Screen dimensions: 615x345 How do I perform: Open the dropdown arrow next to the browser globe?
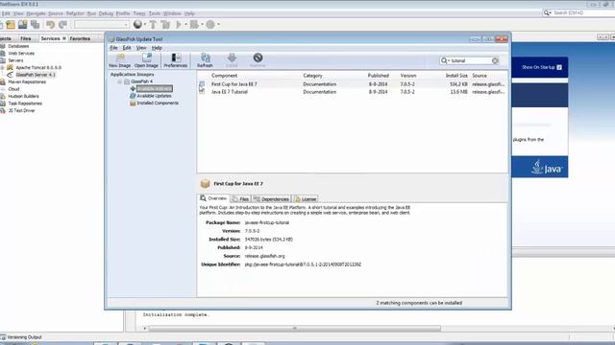tap(145, 25)
